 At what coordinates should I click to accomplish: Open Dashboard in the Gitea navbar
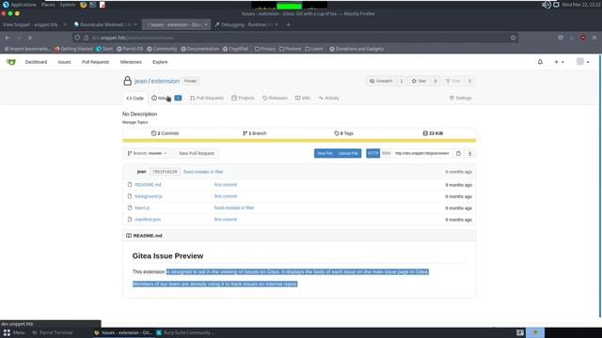point(36,62)
